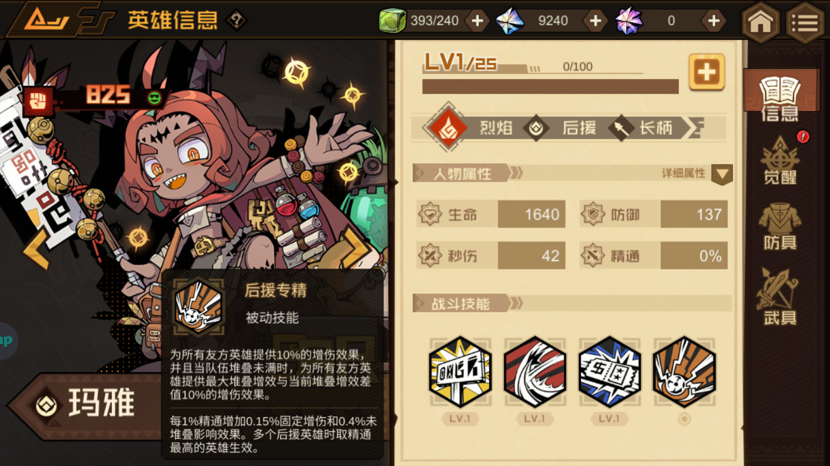Select the blue third battle skill icon
This screenshot has height=466, width=830.
click(x=610, y=371)
